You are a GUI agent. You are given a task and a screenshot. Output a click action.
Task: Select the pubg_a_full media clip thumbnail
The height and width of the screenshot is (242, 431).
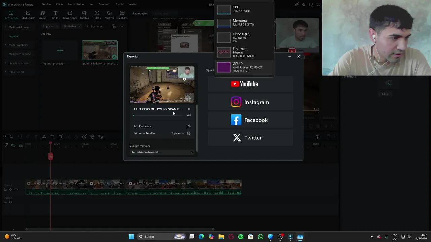[100, 50]
